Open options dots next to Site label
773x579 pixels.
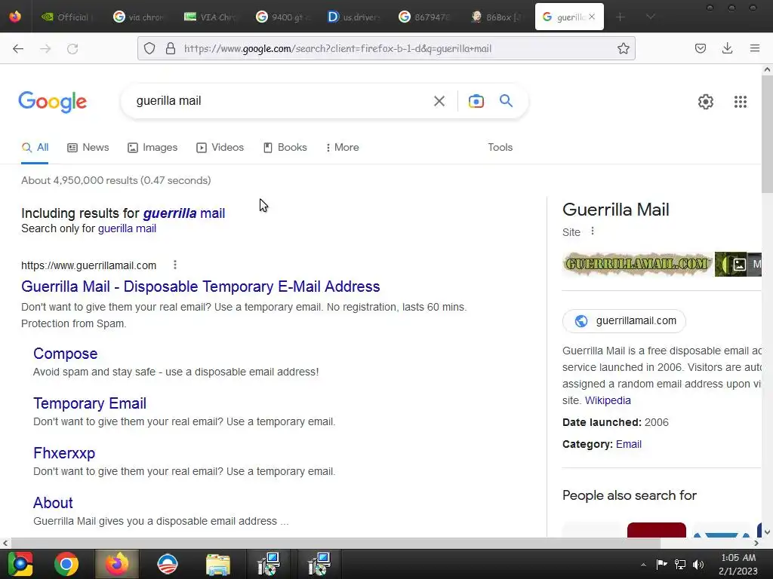tap(592, 231)
